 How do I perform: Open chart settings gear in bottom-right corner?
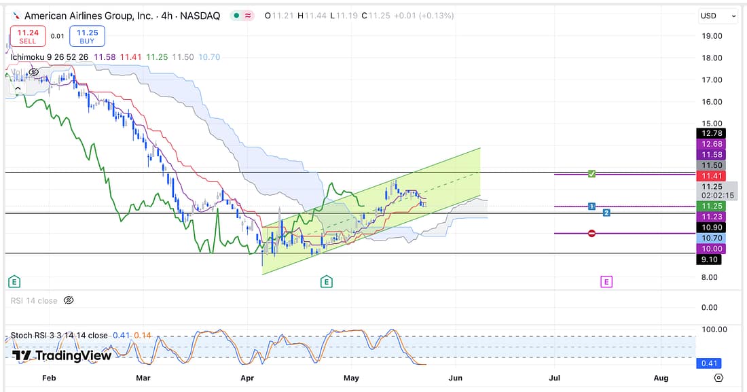point(718,378)
